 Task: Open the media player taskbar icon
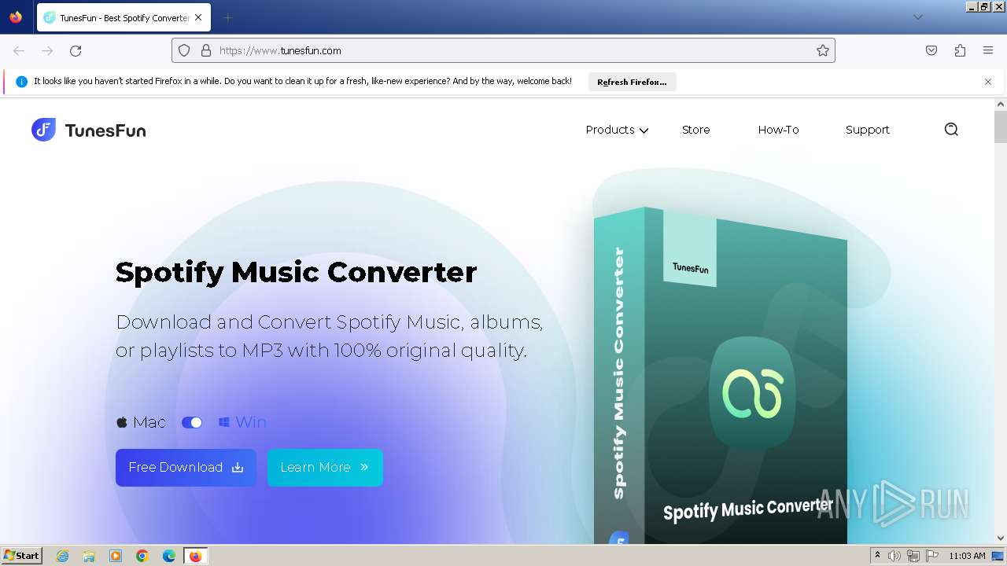coord(116,556)
